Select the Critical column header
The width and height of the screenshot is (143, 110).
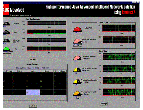pyautogui.click(x=19, y=71)
